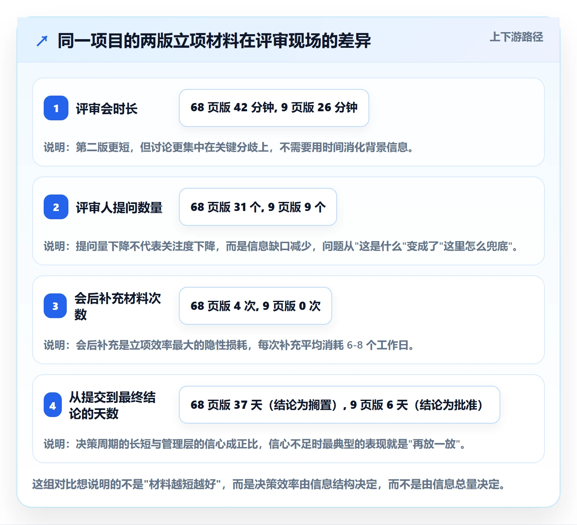Click the summary sentence 这组对比想说明的不是"材料越短越好"
The height and width of the screenshot is (525, 577).
(269, 484)
